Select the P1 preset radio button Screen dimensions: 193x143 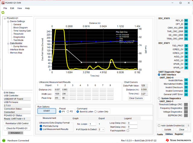pyautogui.click(x=60, y=112)
